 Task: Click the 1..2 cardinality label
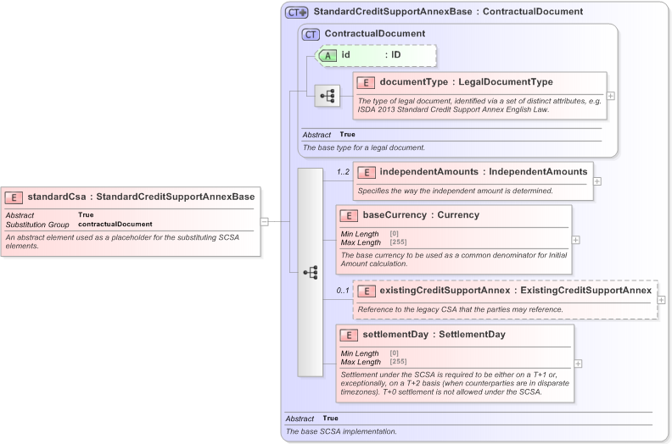[x=343, y=172]
